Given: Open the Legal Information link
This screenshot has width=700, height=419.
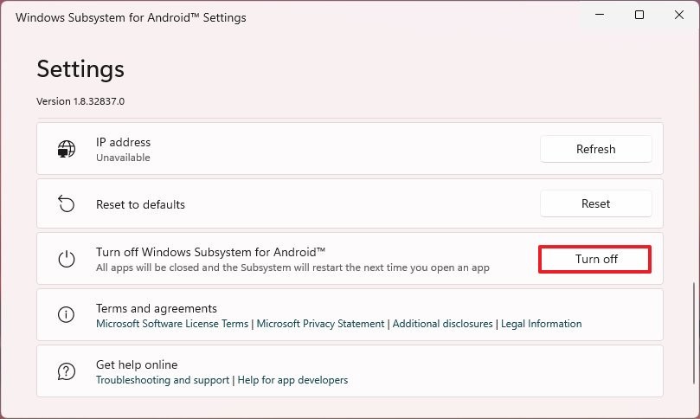Looking at the screenshot, I should coord(541,324).
